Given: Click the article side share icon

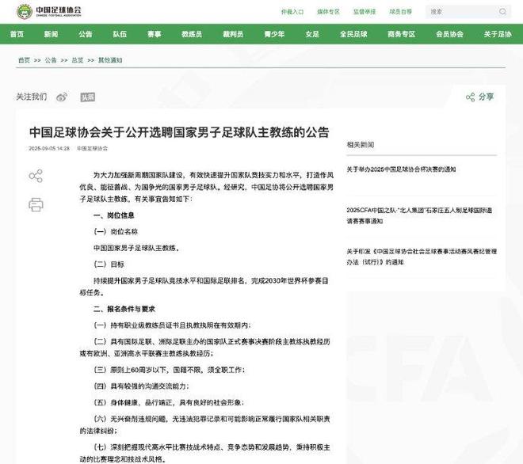Looking at the screenshot, I should coord(36,176).
